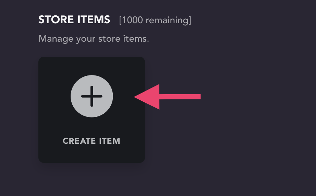Click the STORE ITEMS heading

74,20
